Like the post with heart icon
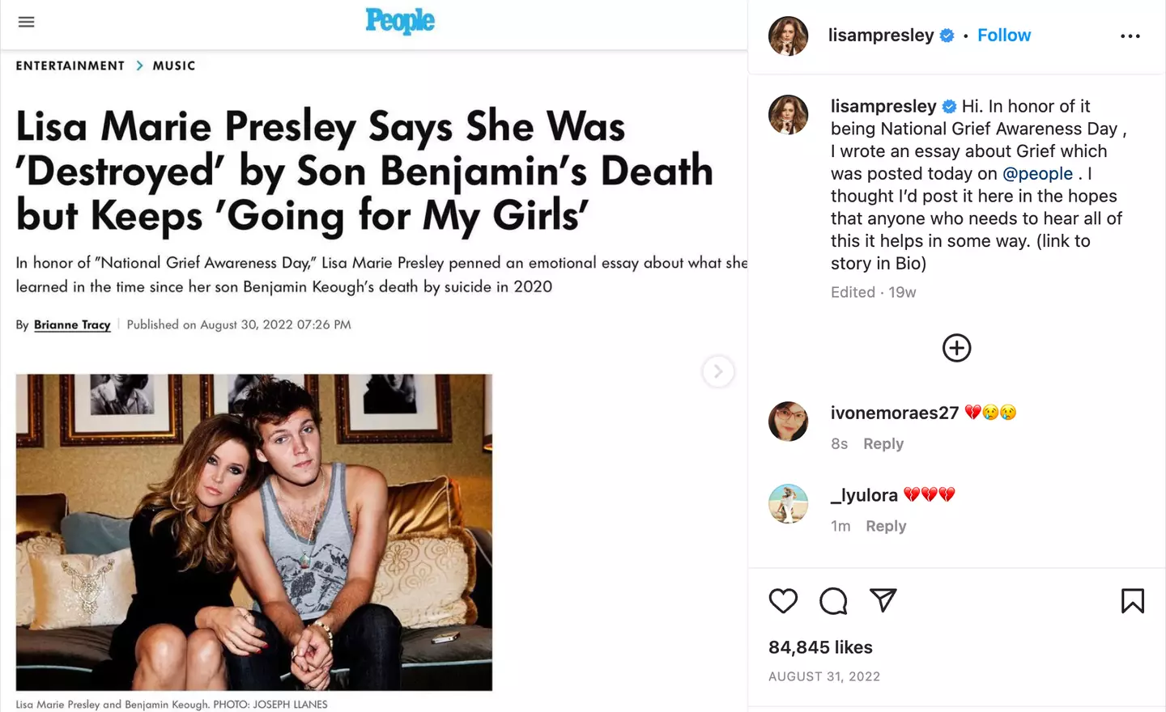The height and width of the screenshot is (712, 1166). click(x=783, y=601)
